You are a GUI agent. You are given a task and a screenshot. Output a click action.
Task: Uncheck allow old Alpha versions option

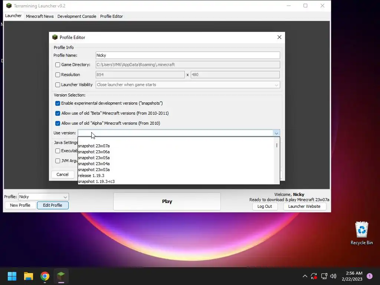point(58,123)
